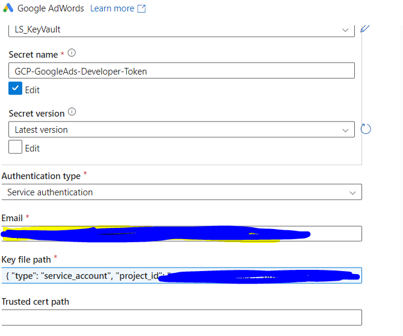
Task: Show the Secret version info tooltip icon
Action: click(72, 112)
